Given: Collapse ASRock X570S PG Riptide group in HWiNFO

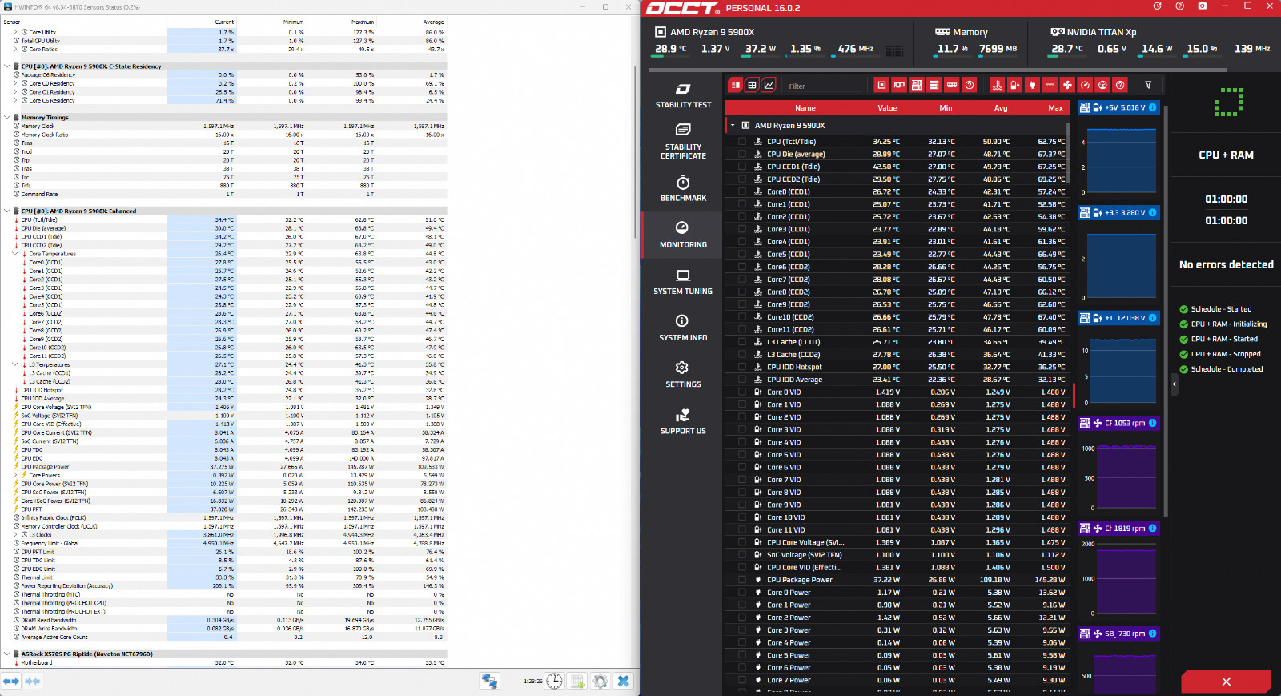Looking at the screenshot, I should coord(7,654).
